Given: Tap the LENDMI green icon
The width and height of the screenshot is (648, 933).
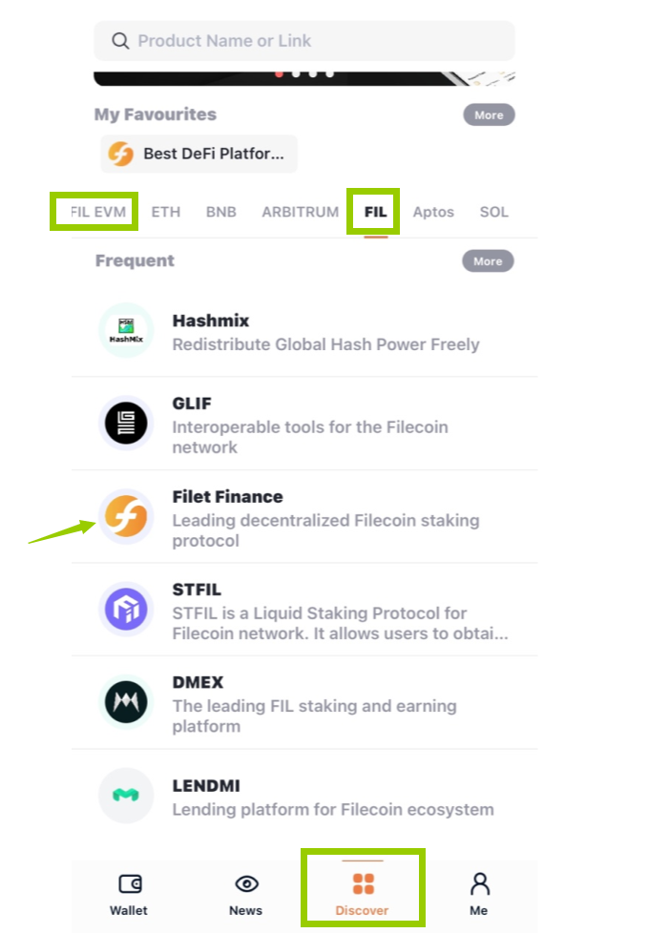Looking at the screenshot, I should click(126, 795).
